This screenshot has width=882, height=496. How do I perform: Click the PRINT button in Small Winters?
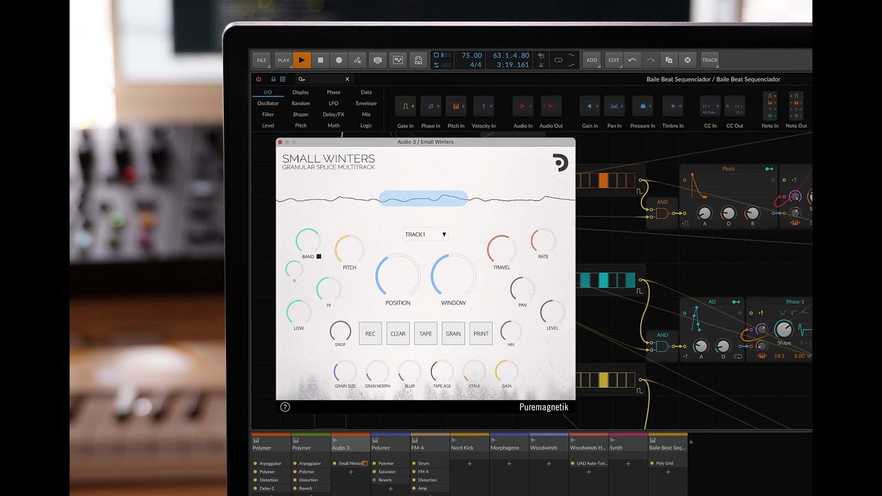point(481,333)
